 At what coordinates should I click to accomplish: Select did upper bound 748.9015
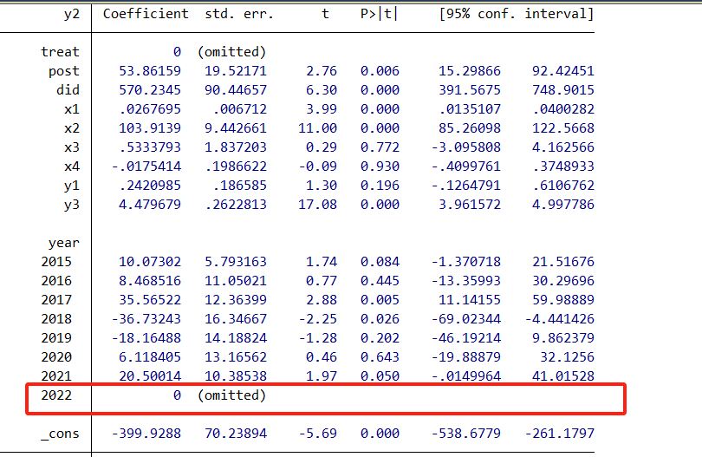coord(563,90)
